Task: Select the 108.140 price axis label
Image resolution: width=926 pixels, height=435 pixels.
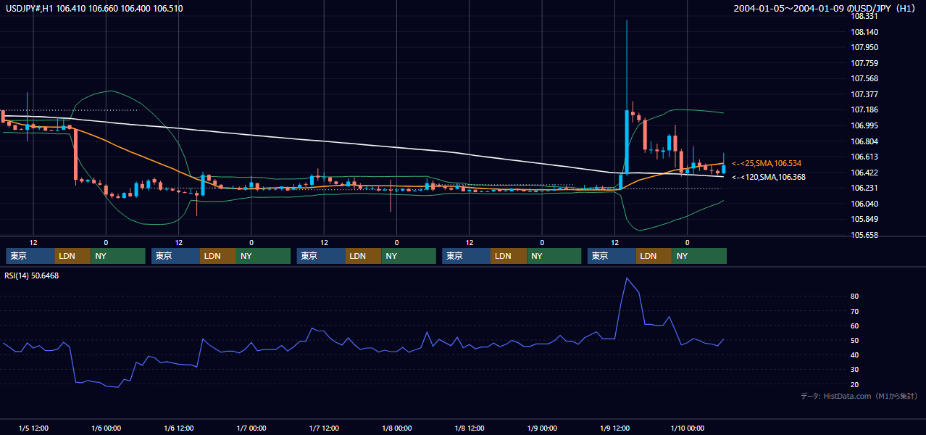Action: coord(864,32)
